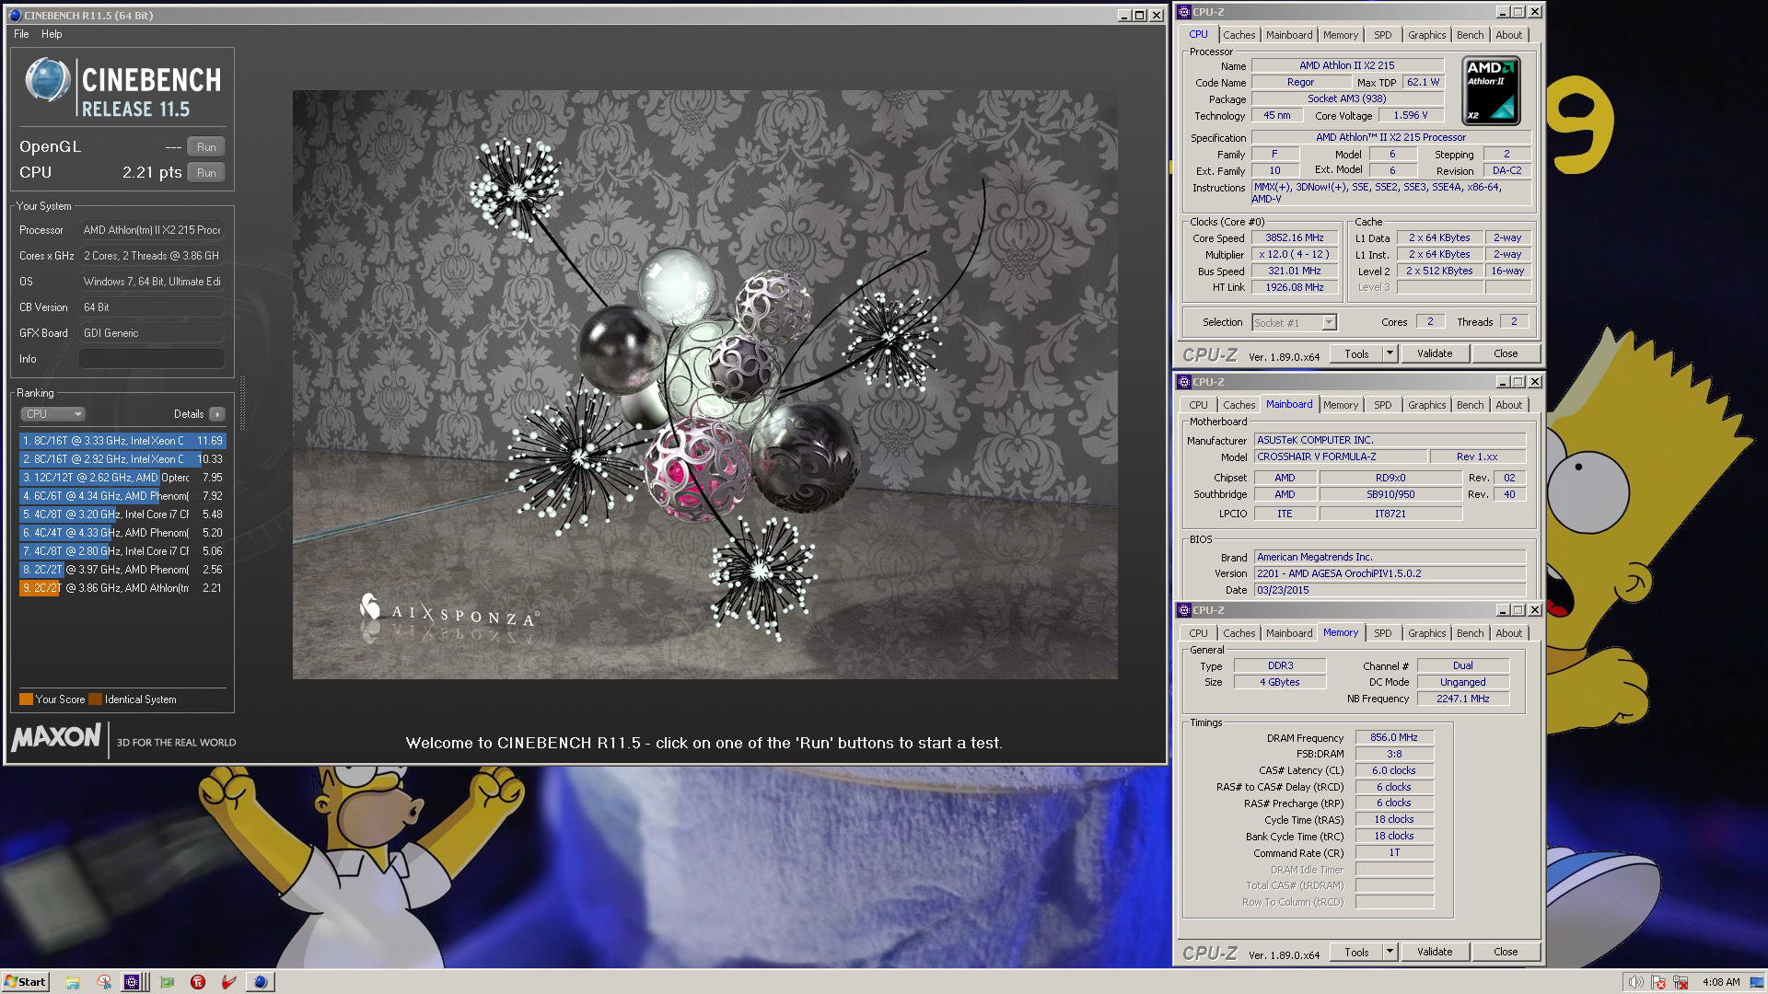The image size is (1768, 994).
Task: Click Validate in bottom CPU-Z window
Action: pos(1435,953)
